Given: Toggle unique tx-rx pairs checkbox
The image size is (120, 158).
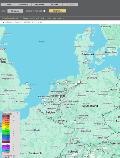Looking at the screenshot, I should click(44, 11).
